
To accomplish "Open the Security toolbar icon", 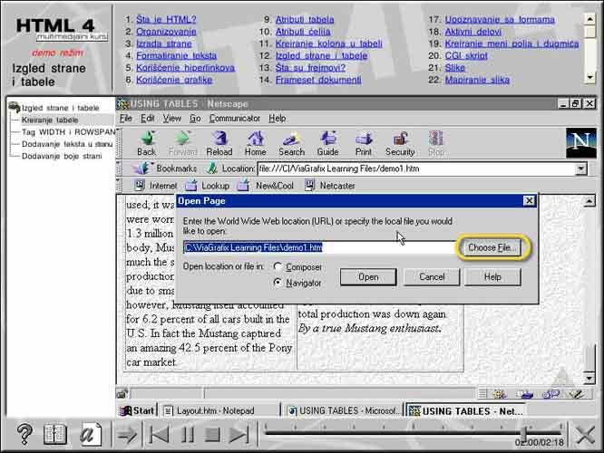I will tap(400, 142).
